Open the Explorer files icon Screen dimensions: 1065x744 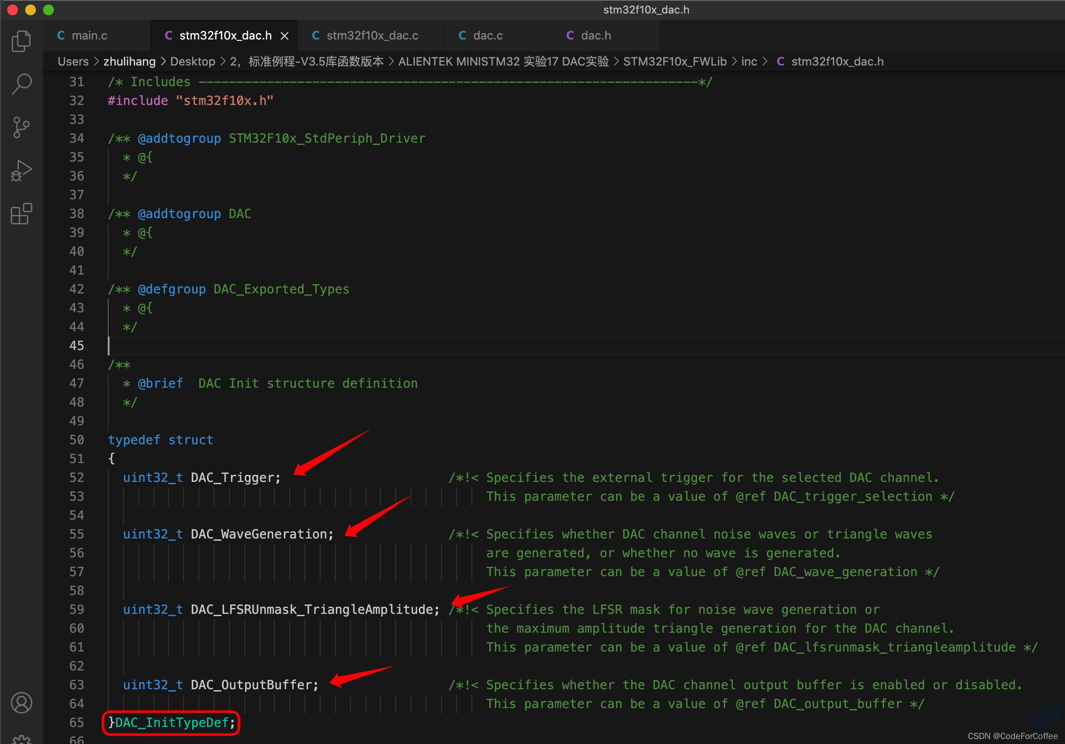(22, 41)
